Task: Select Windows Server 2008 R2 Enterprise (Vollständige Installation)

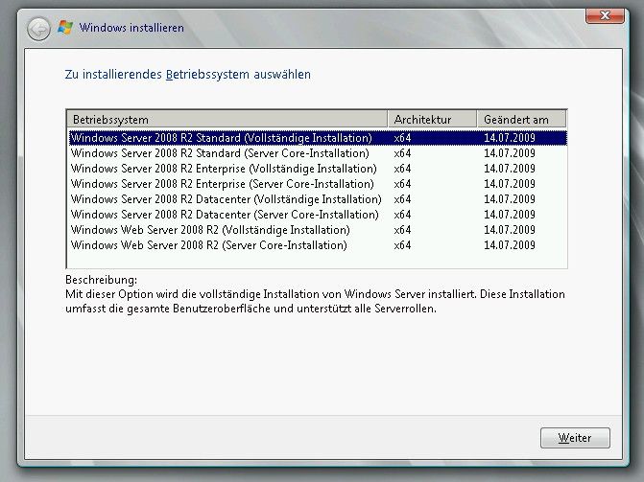Action: click(318, 169)
